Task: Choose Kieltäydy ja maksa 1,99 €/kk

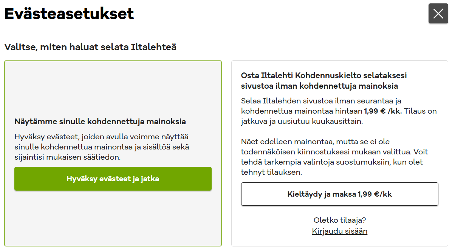Action: [x=339, y=194]
